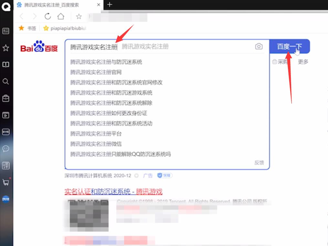Click the camera image search icon
Image resolution: width=328 pixels, height=246 pixels.
tap(259, 46)
